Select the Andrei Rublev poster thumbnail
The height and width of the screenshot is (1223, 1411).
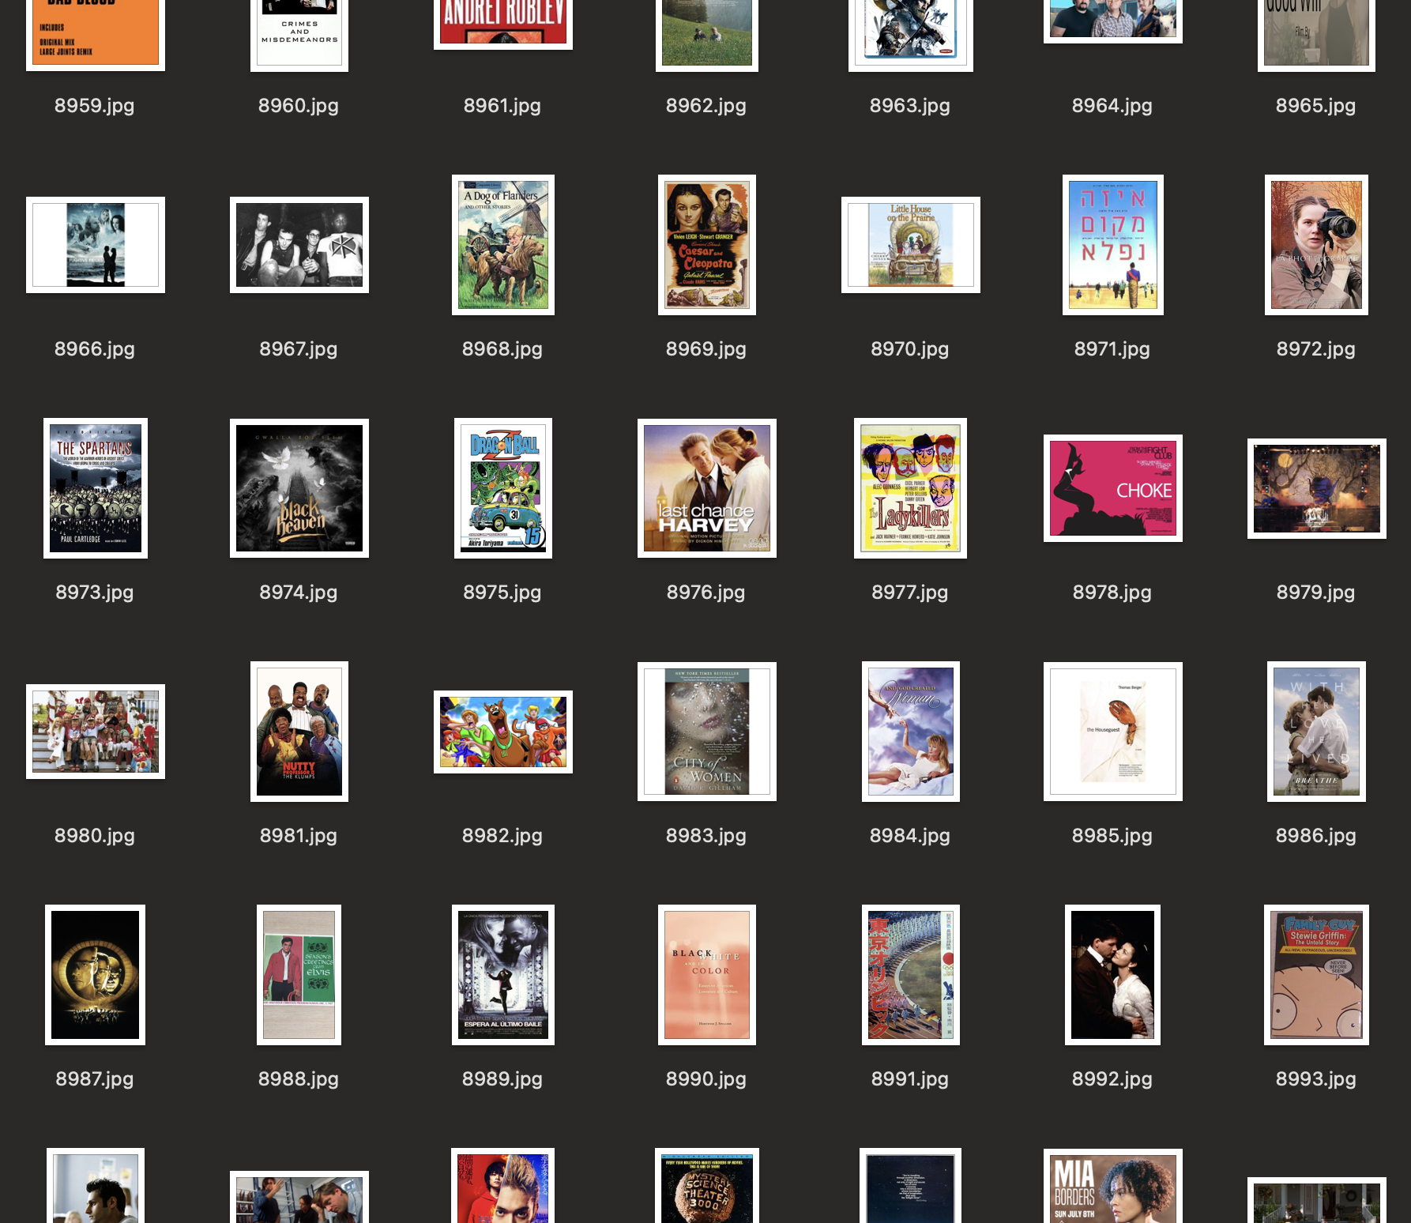click(503, 24)
